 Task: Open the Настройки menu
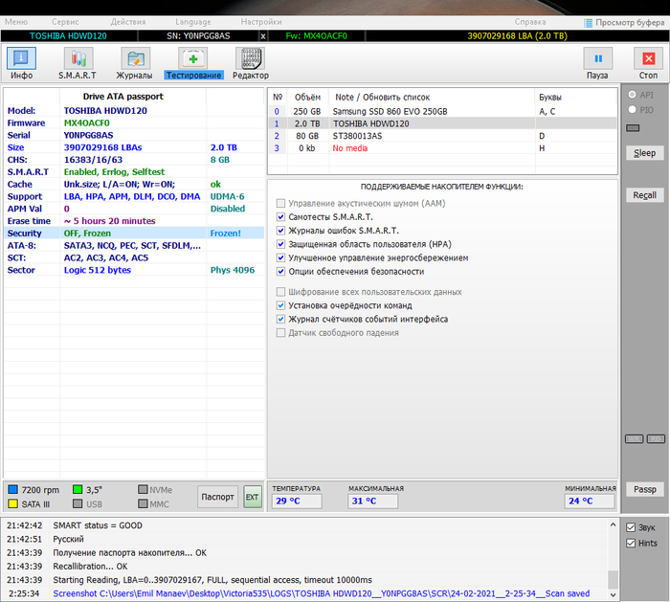[261, 21]
